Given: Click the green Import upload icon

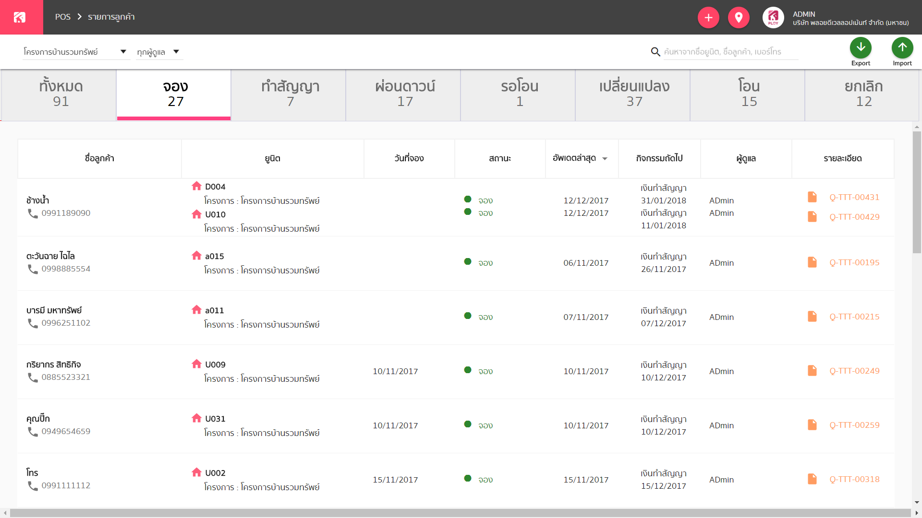Looking at the screenshot, I should pos(902,47).
